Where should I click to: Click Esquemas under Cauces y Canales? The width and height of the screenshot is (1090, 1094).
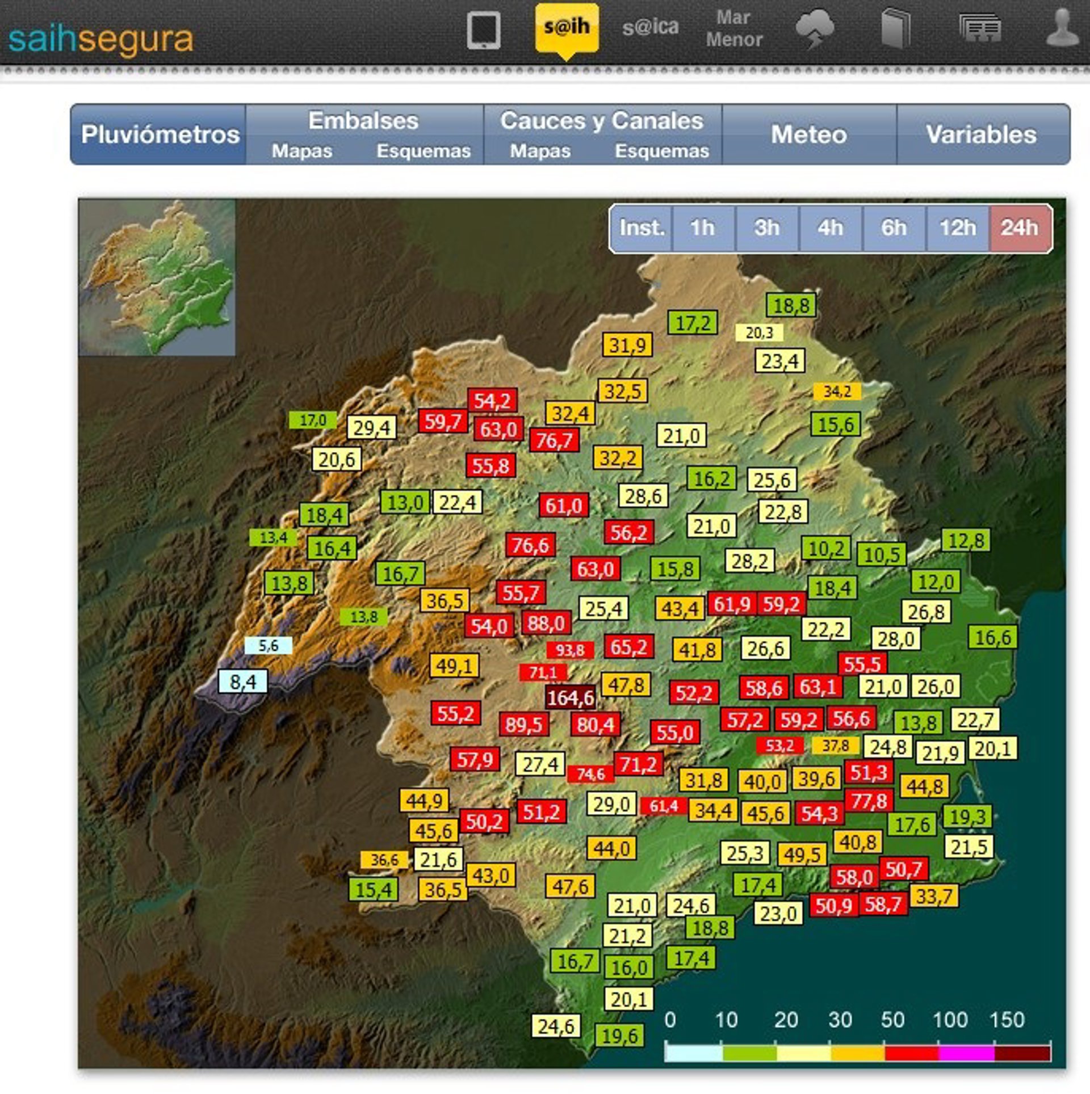point(661,151)
